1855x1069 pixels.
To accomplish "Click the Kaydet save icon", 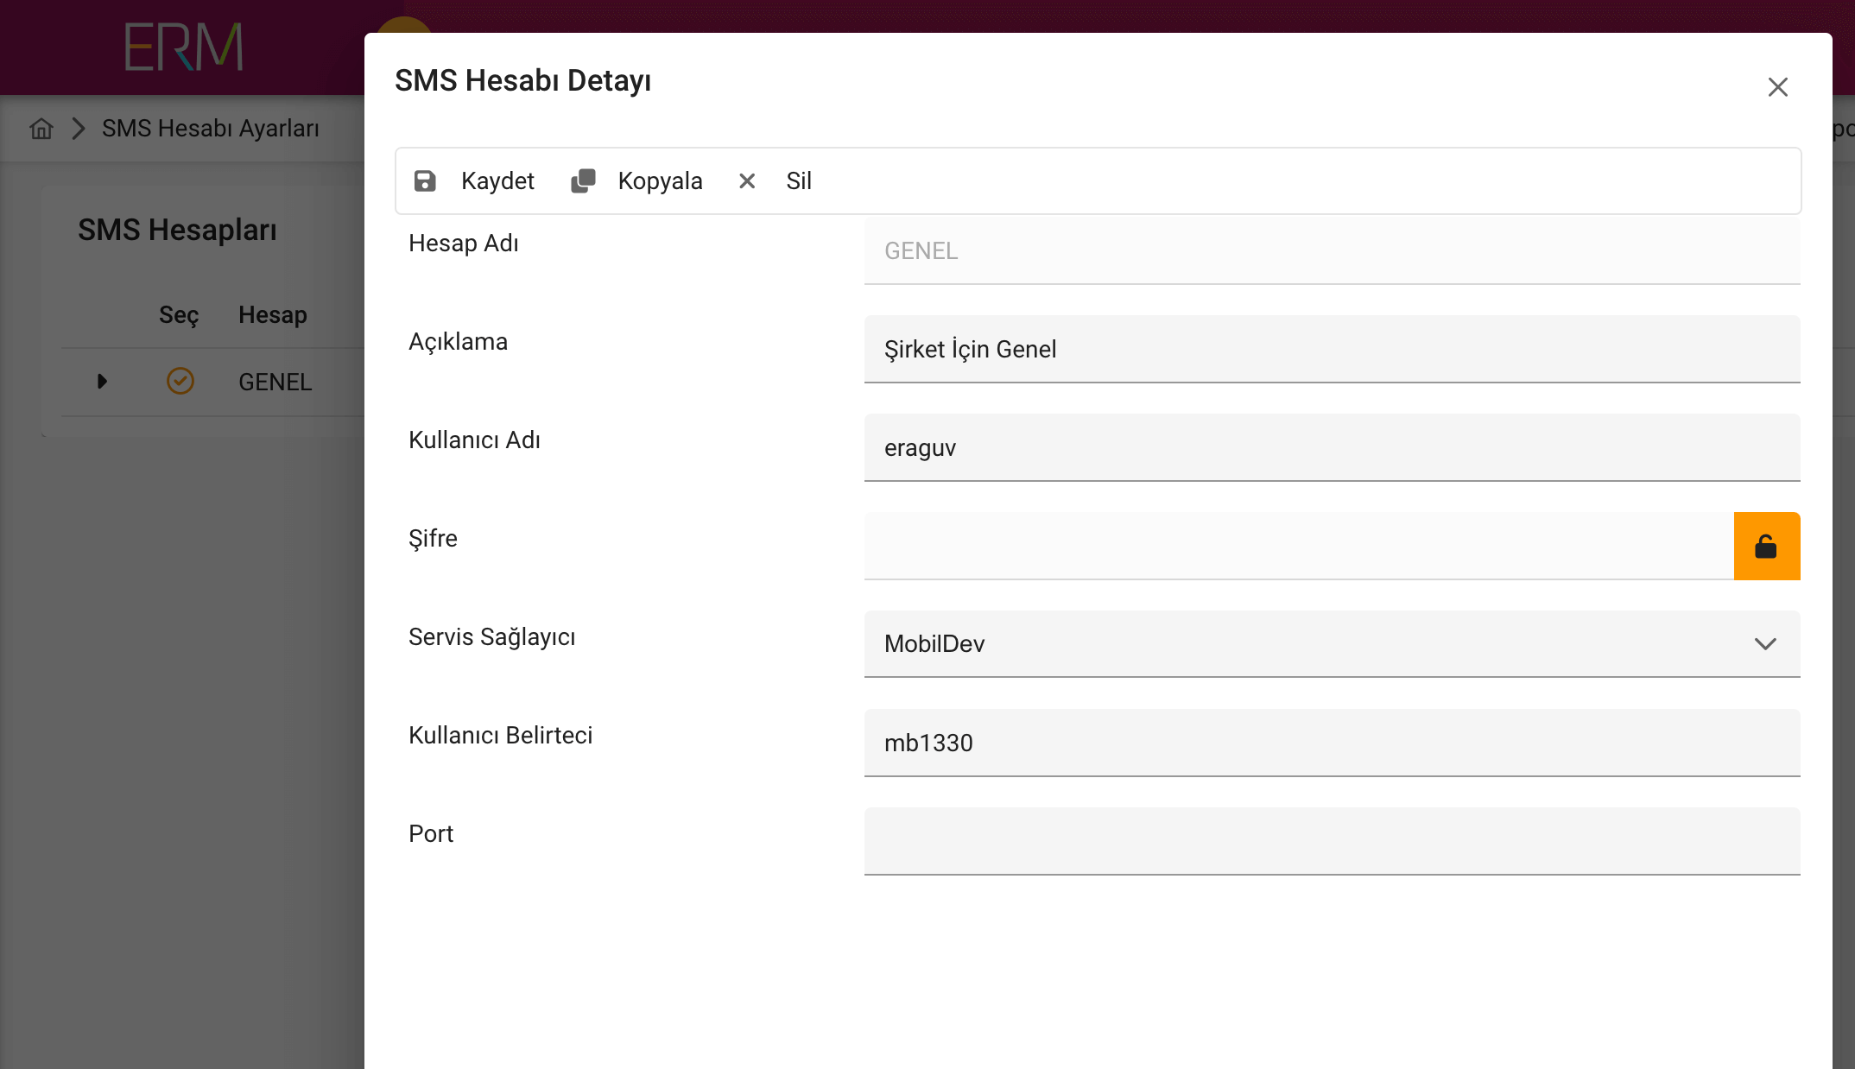I will pos(425,180).
